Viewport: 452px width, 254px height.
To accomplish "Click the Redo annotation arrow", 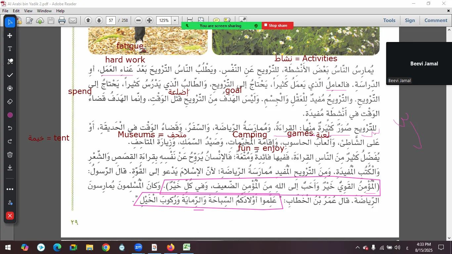I will click(x=10, y=141).
